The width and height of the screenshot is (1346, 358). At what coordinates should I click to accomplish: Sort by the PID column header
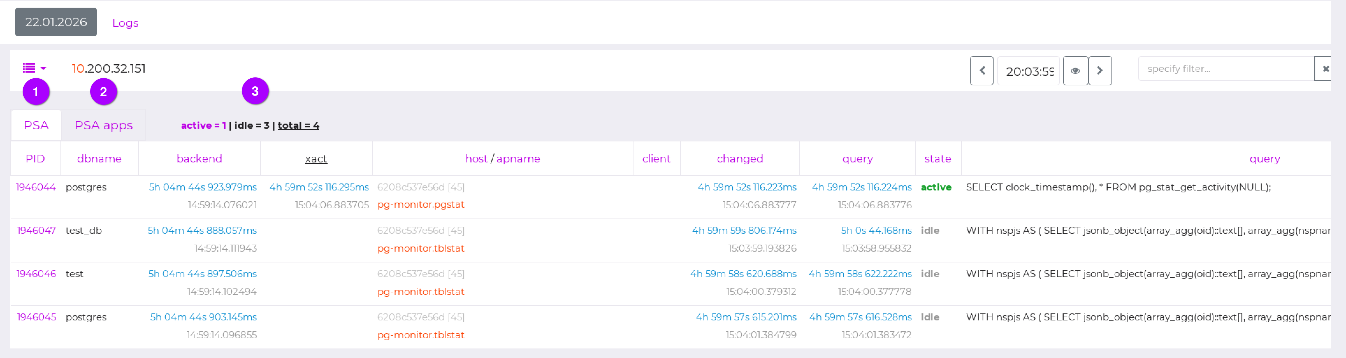35,159
